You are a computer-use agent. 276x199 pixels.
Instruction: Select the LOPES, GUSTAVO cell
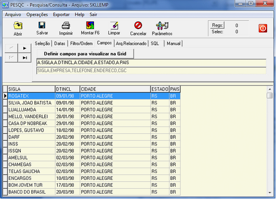tap(31, 130)
